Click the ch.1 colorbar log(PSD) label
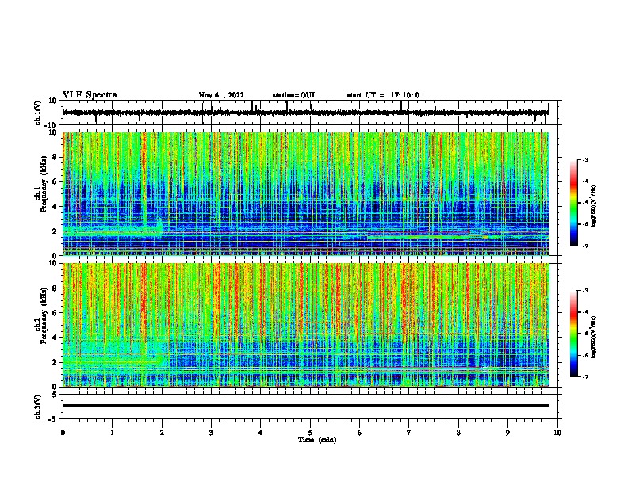Image resolution: width=628 pixels, height=485 pixels. [x=593, y=207]
